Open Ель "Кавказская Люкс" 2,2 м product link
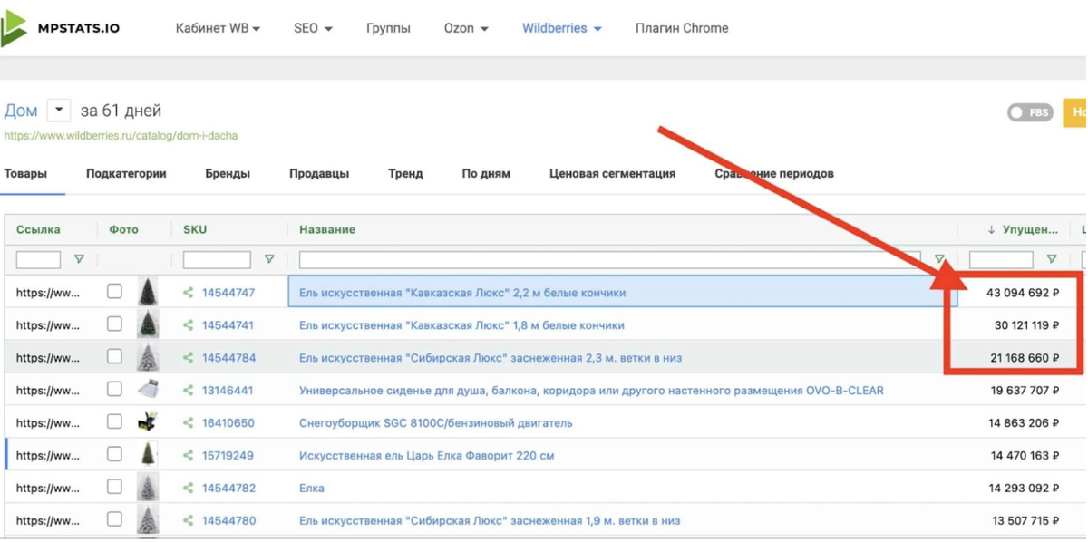Screen dimensions: 1088x542 click(462, 293)
